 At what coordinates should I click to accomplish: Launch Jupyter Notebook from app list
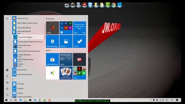click(x=28, y=55)
